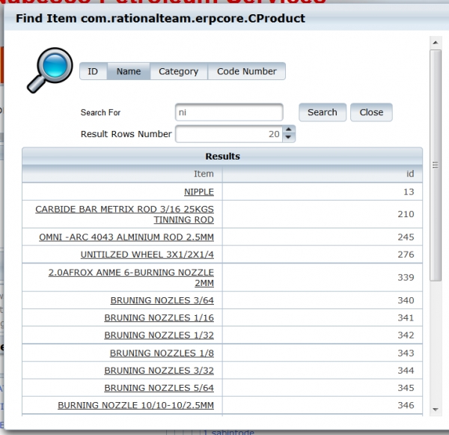
Task: Click the Result Rows Number field
Action: point(228,134)
